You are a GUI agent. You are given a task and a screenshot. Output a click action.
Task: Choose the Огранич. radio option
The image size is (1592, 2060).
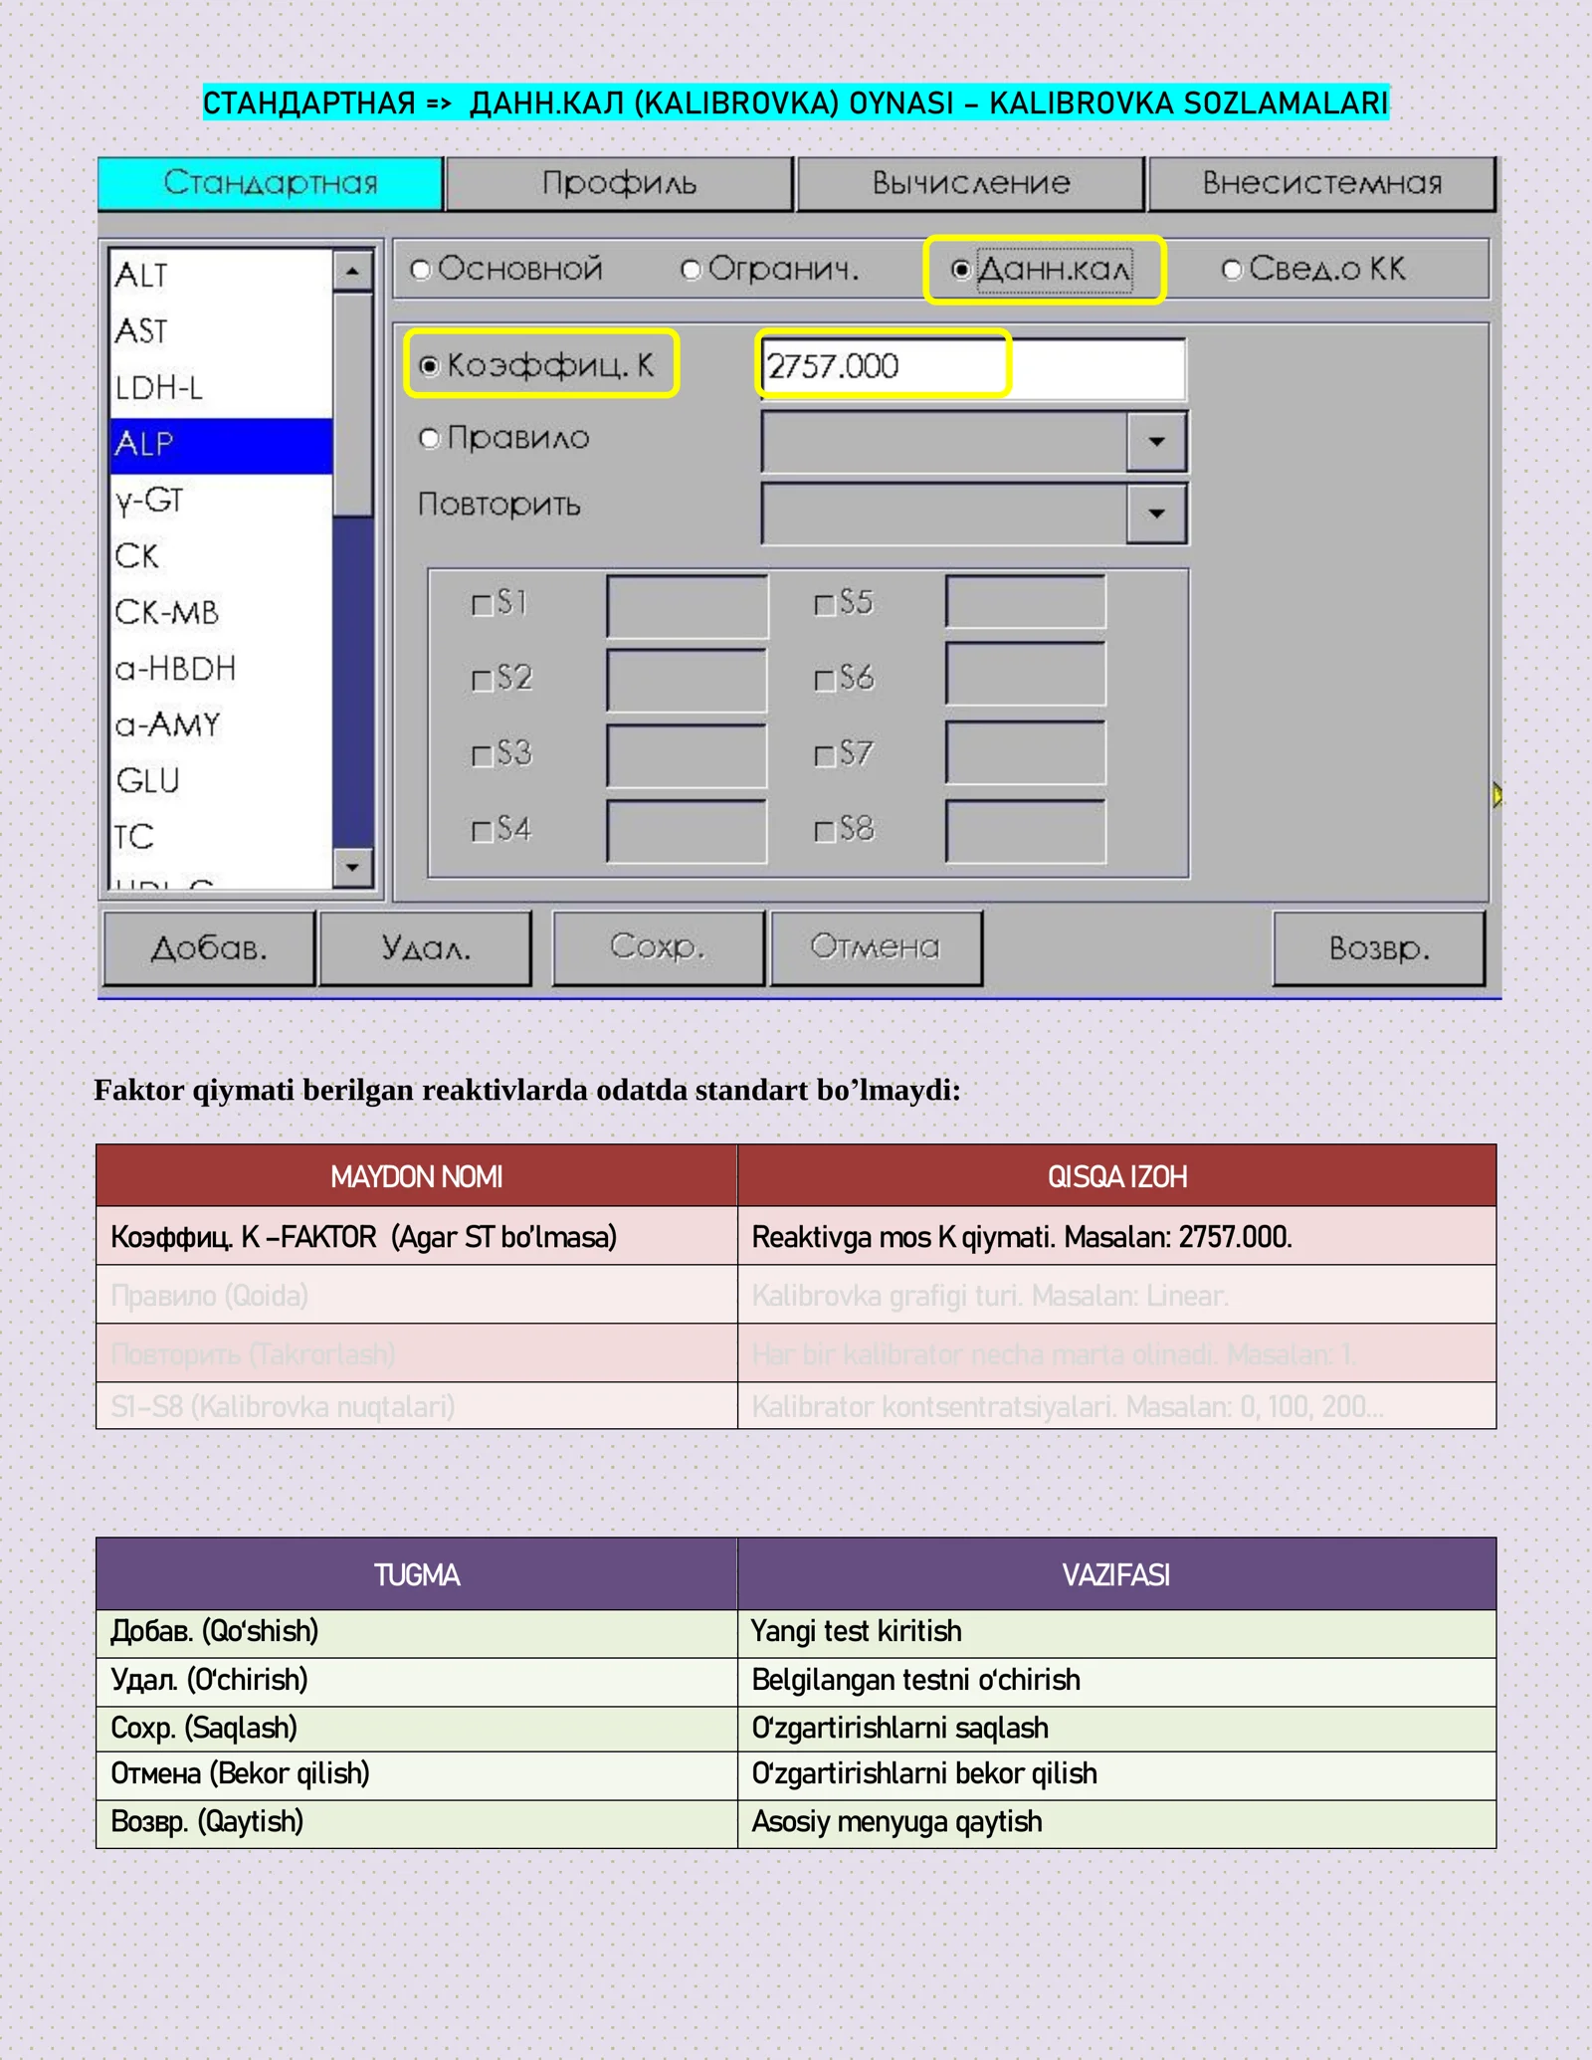coord(692,270)
